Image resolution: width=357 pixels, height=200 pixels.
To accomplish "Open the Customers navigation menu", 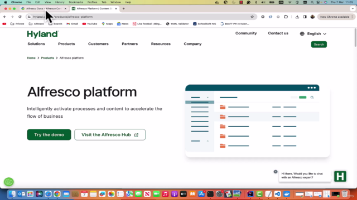I will 98,44.
